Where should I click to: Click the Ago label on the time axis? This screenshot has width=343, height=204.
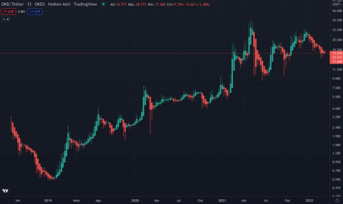[x=98, y=200]
